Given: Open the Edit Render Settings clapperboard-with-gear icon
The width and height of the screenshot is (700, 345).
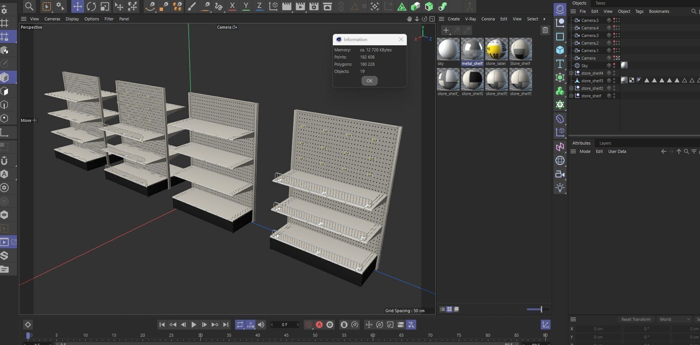Looking at the screenshot, I should (314, 6).
